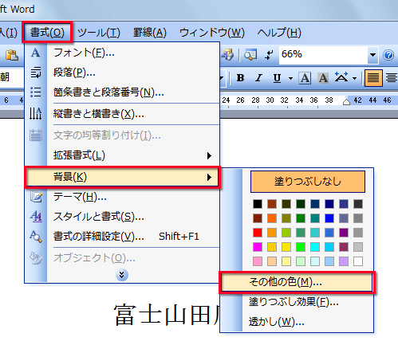
Task: Click the reveal formatting magnifier icon
Action: click(x=36, y=237)
